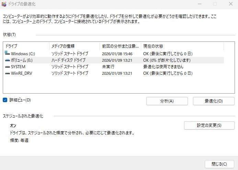
Task: Click the 現在の状態 column header
Action: click(x=182, y=46)
